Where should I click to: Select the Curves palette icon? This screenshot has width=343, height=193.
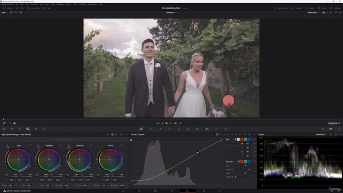tap(141, 129)
